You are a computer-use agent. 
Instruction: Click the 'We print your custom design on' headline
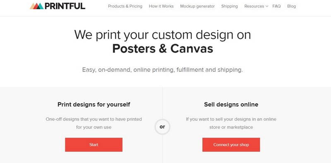tap(163, 34)
